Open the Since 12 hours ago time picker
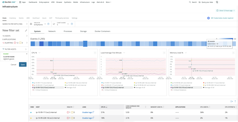The image size is (238, 122). (x=226, y=11)
